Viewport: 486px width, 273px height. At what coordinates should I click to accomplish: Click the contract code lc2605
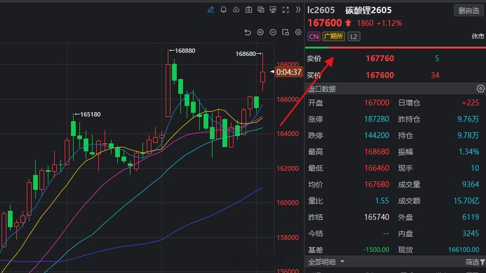[321, 10]
